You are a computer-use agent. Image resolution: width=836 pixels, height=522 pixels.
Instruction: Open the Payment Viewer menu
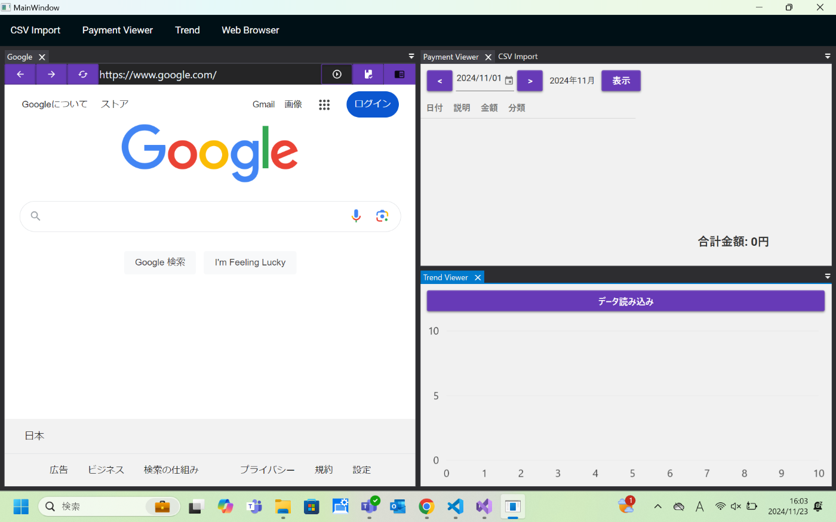tap(118, 30)
